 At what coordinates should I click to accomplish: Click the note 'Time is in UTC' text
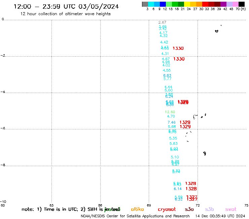(x=61, y=209)
